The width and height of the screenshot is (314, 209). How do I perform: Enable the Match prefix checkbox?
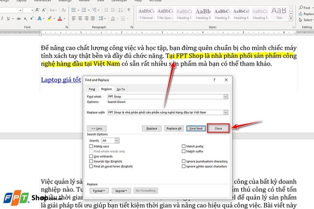coord(184,146)
